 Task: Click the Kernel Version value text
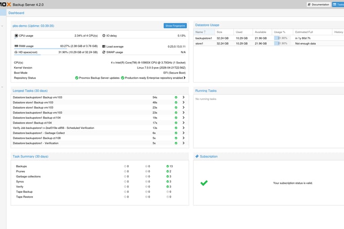161,68
